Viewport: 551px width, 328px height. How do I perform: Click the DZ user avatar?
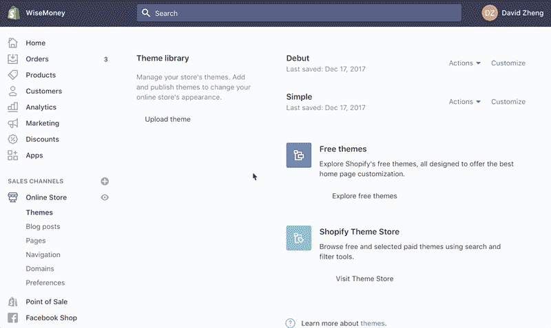tap(490, 13)
